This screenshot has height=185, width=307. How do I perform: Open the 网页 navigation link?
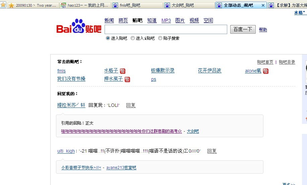(123, 20)
